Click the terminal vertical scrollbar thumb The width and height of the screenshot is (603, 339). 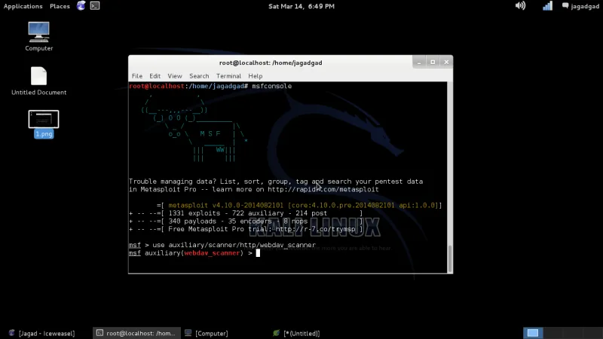click(x=450, y=258)
